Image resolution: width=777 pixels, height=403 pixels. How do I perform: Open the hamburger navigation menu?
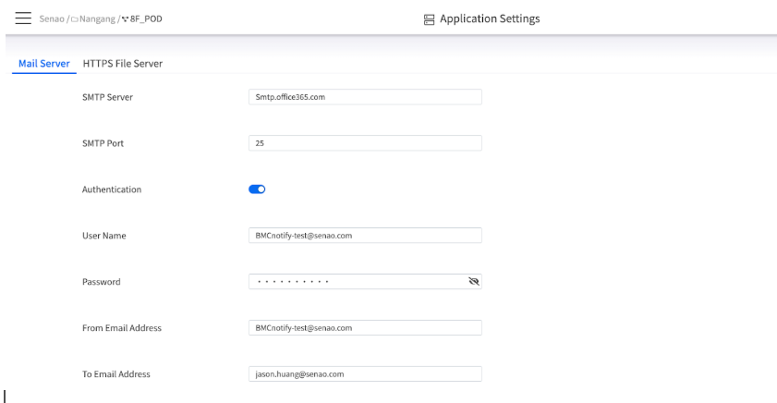[23, 19]
